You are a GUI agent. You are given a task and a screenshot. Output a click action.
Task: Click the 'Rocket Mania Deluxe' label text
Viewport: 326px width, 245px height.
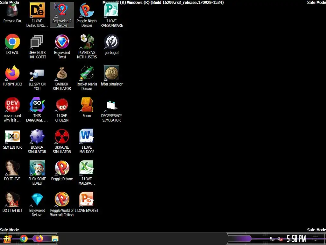click(x=87, y=86)
